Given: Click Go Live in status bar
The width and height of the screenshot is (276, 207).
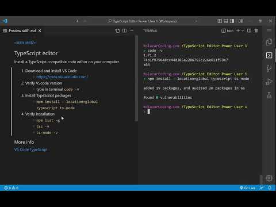Looking at the screenshot, I should click(x=248, y=188).
